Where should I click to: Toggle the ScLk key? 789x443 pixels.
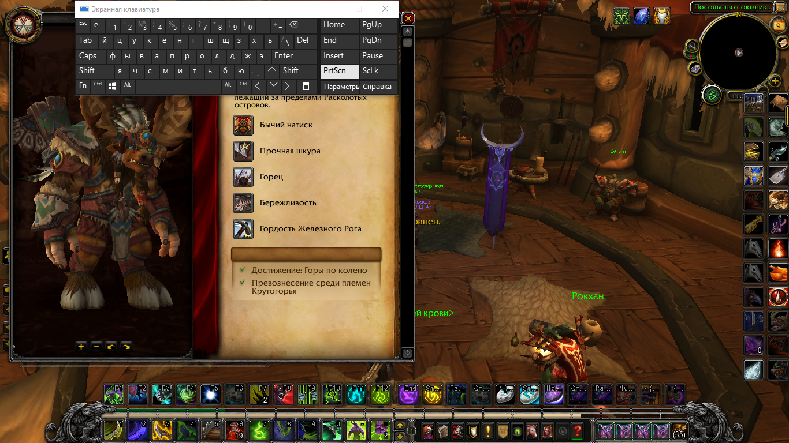click(x=378, y=71)
